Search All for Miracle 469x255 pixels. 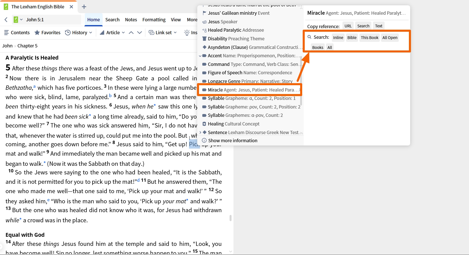click(330, 47)
